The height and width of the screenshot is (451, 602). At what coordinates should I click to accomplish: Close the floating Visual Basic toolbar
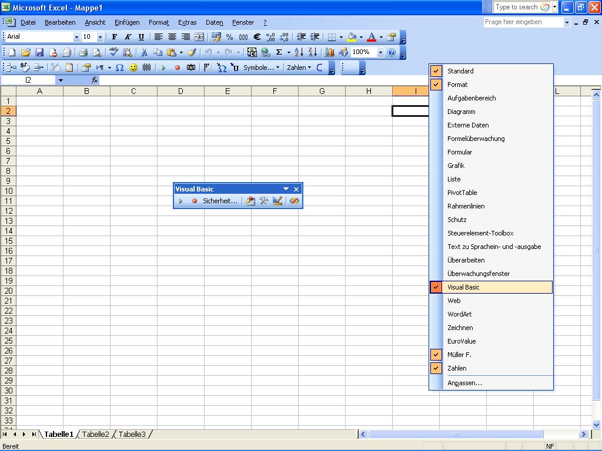point(296,189)
